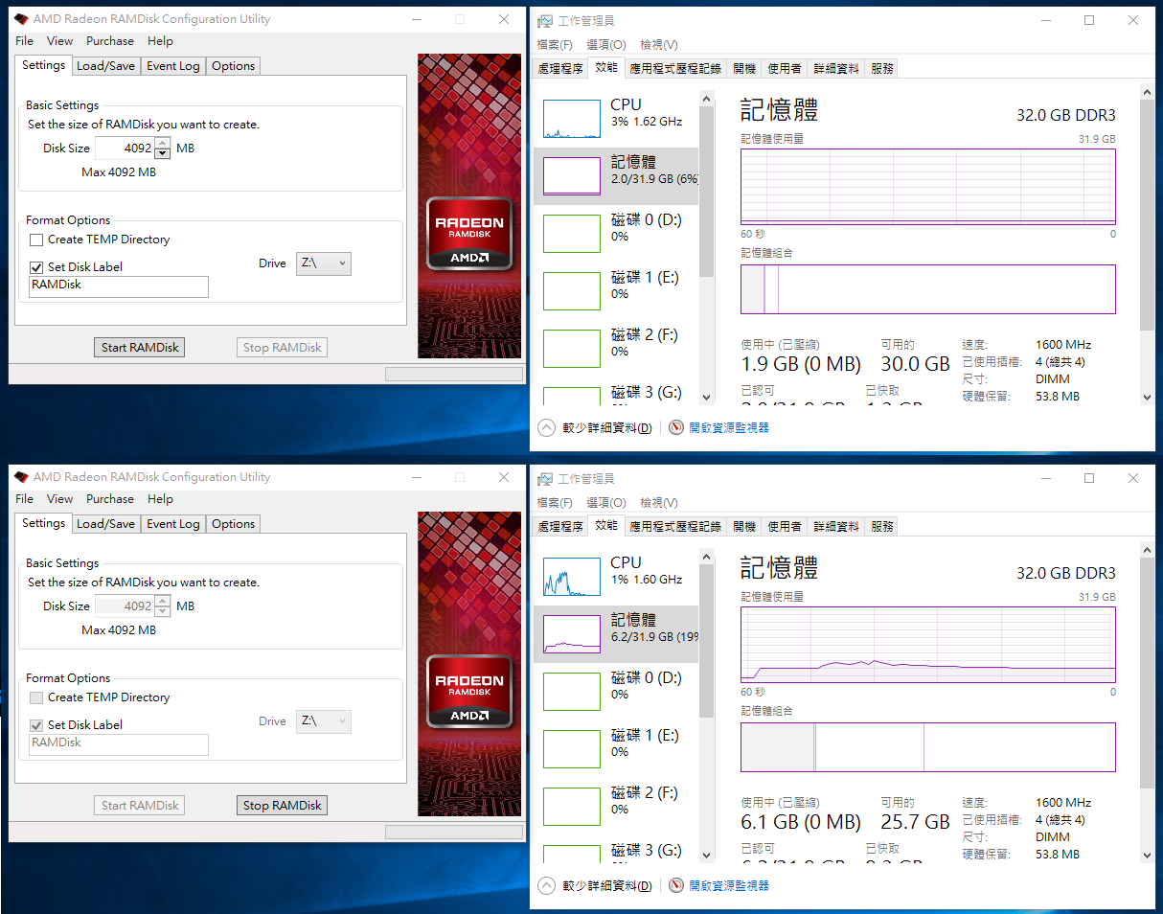The image size is (1163, 914).
Task: Collapse 較少詳細資料 in top Task Manager
Action: 594,427
